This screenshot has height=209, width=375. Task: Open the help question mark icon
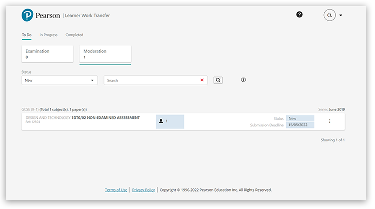tap(299, 15)
